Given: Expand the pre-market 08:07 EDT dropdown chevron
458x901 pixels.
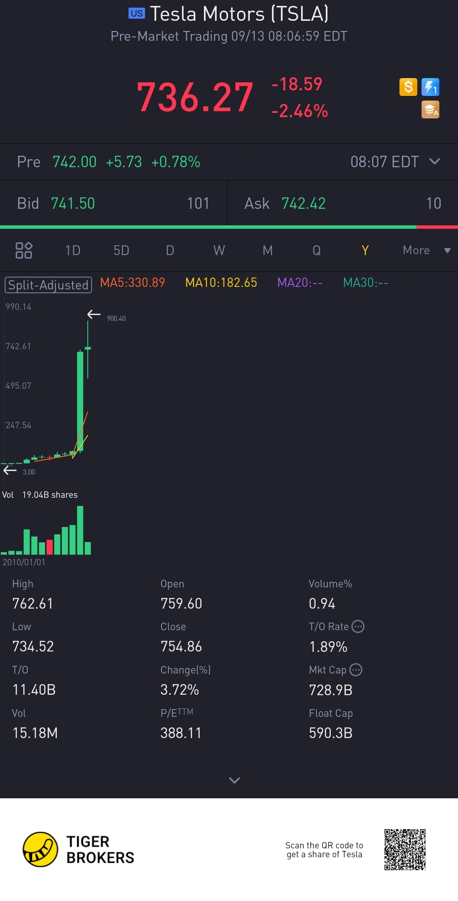Looking at the screenshot, I should pyautogui.click(x=435, y=161).
